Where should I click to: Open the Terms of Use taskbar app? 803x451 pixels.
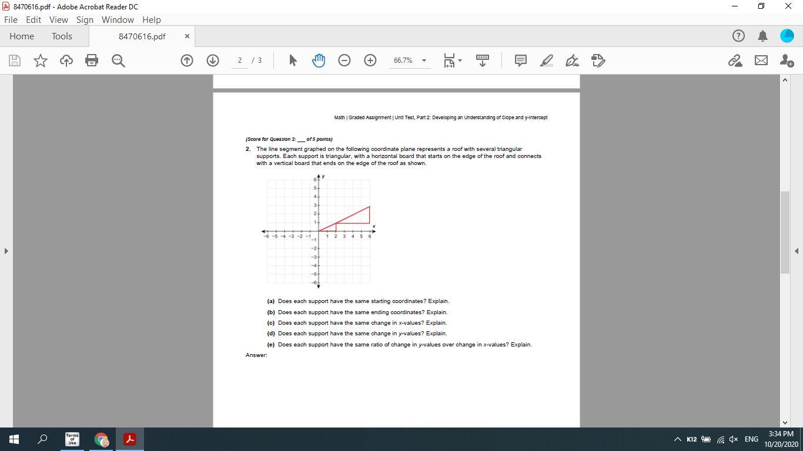72,439
